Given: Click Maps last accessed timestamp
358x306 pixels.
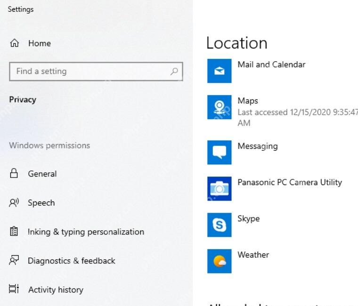Looking at the screenshot, I should (298, 118).
